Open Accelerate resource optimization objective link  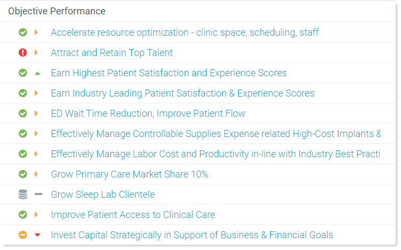coord(185,33)
